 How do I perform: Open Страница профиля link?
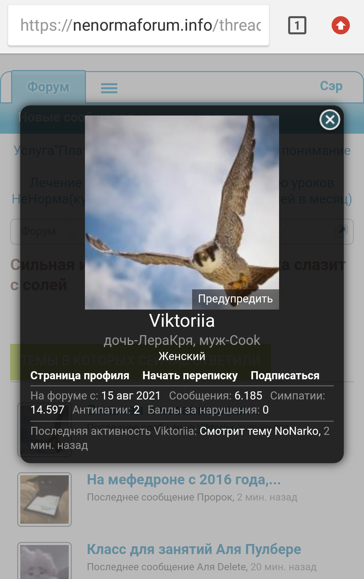point(80,375)
